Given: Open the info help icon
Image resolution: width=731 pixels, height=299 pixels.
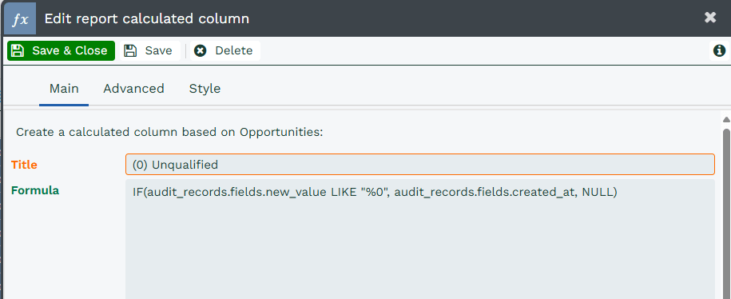Looking at the screenshot, I should click(x=719, y=50).
